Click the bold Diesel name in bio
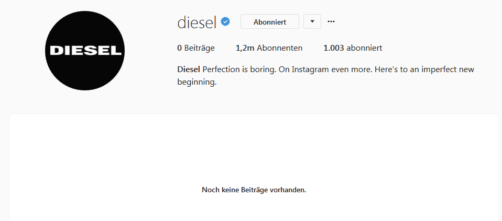This screenshot has width=502, height=221. click(189, 69)
